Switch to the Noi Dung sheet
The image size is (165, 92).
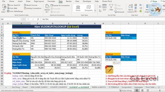(16, 87)
